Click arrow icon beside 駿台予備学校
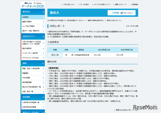Viewport: 161px width, 113px height. (x=43, y=48)
